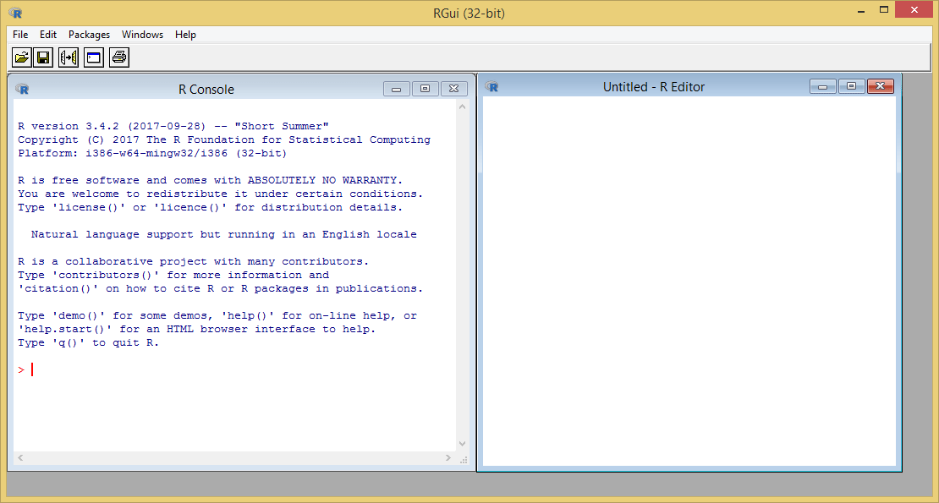The image size is (939, 503).
Task: Close the R Console window
Action: 454,89
